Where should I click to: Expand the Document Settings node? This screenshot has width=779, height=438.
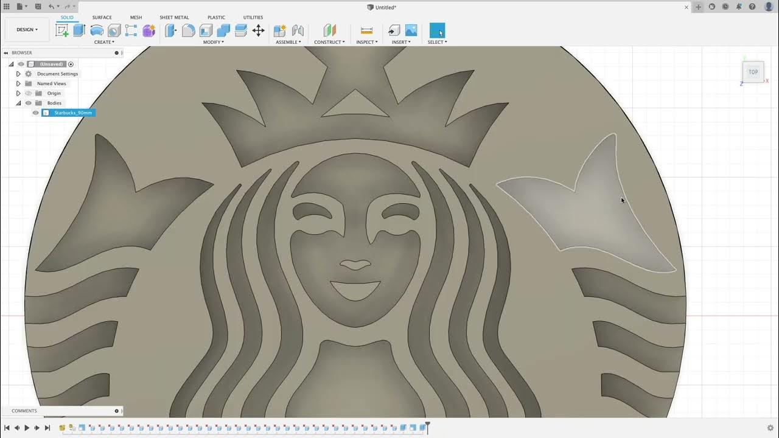pyautogui.click(x=18, y=74)
